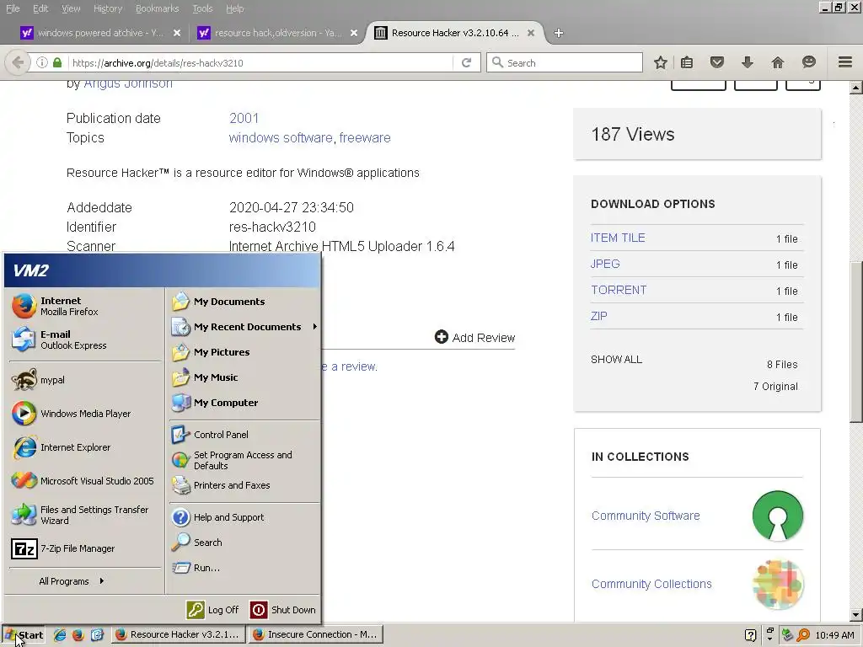Image resolution: width=863 pixels, height=647 pixels.
Task: Open ITEM TILE download link
Action: tap(618, 238)
